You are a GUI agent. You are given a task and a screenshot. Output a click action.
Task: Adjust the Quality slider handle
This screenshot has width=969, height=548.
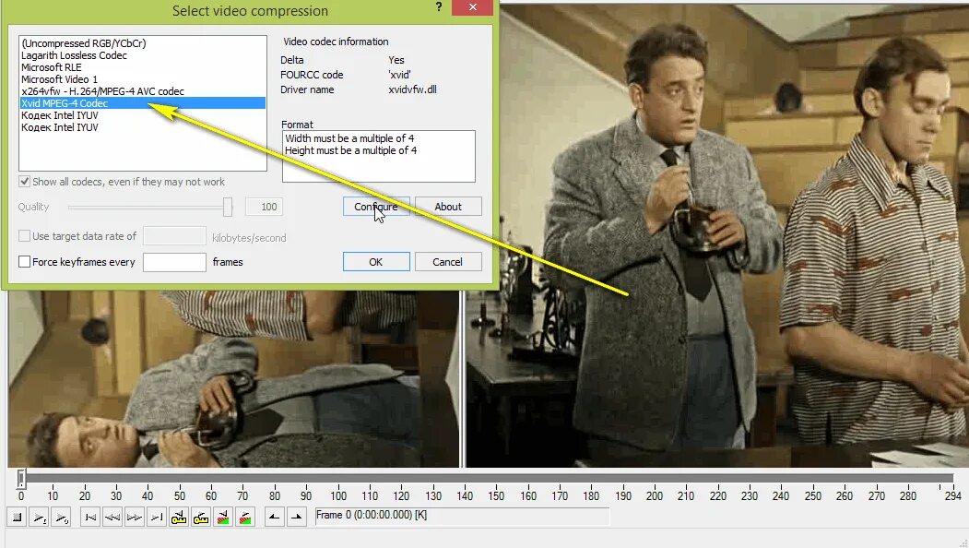[228, 207]
